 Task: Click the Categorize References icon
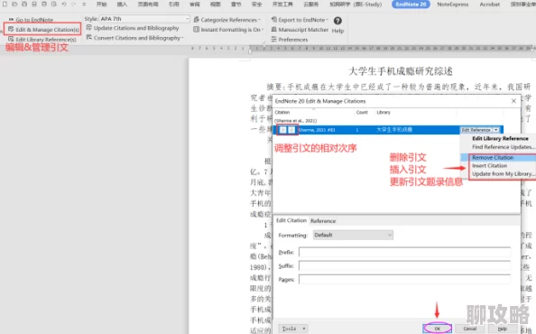[x=196, y=20]
